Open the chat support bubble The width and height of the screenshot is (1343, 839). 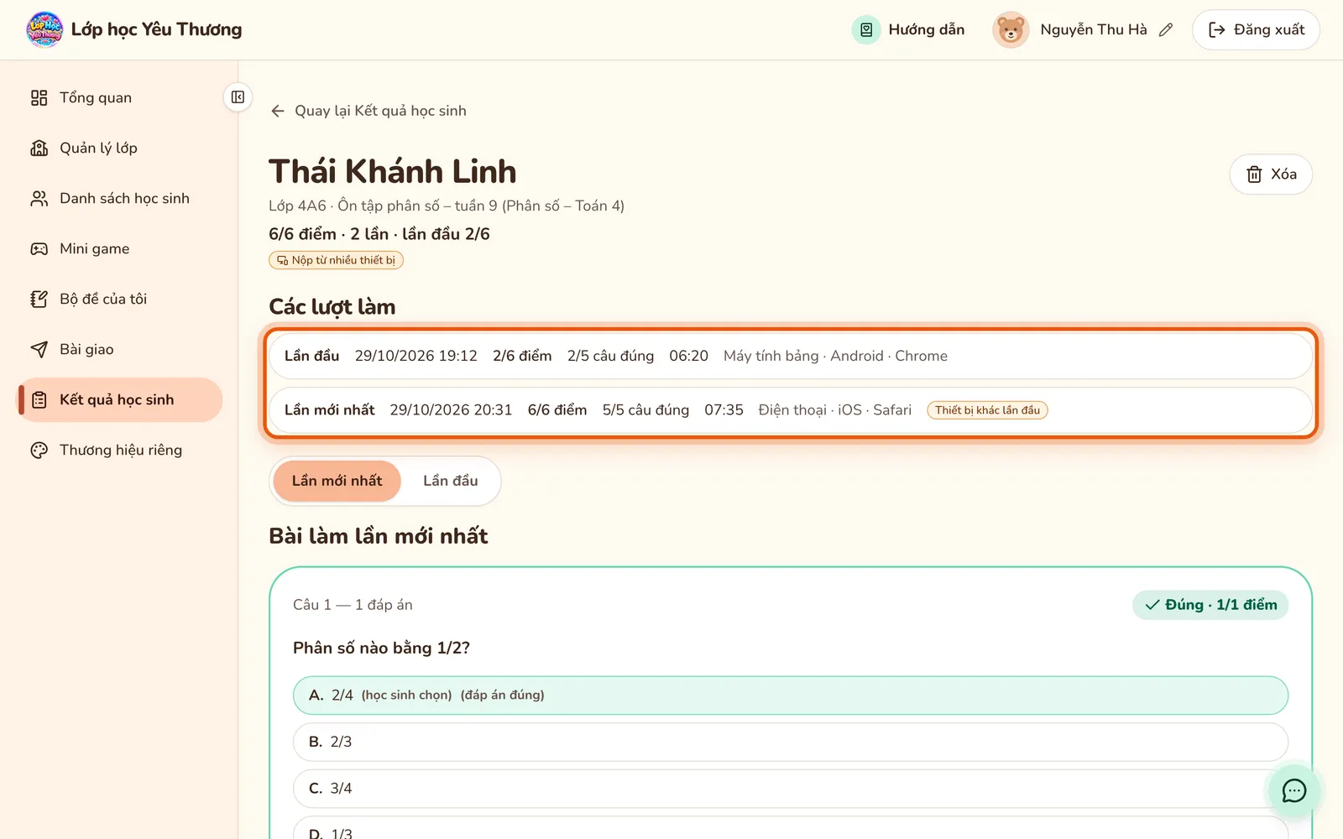(1293, 790)
